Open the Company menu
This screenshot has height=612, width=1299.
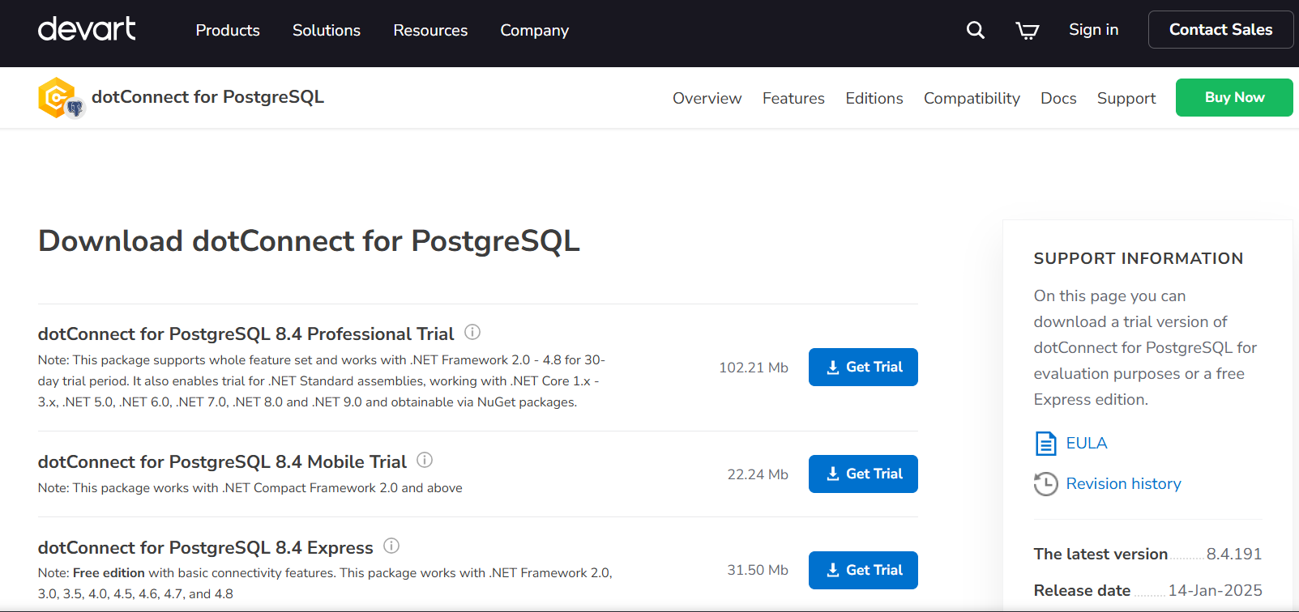coord(534,30)
